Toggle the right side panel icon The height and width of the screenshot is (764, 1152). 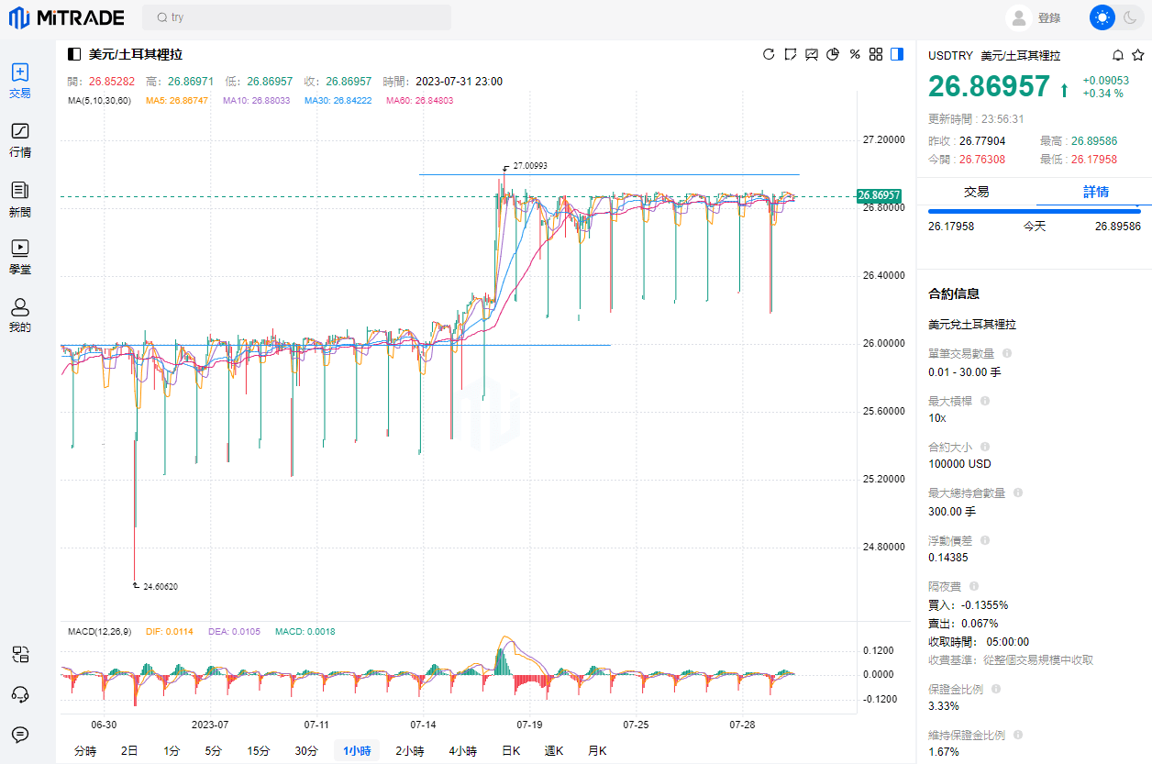click(897, 54)
